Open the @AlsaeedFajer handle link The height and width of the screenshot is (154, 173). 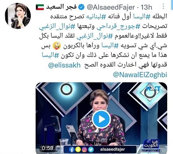tap(110, 8)
